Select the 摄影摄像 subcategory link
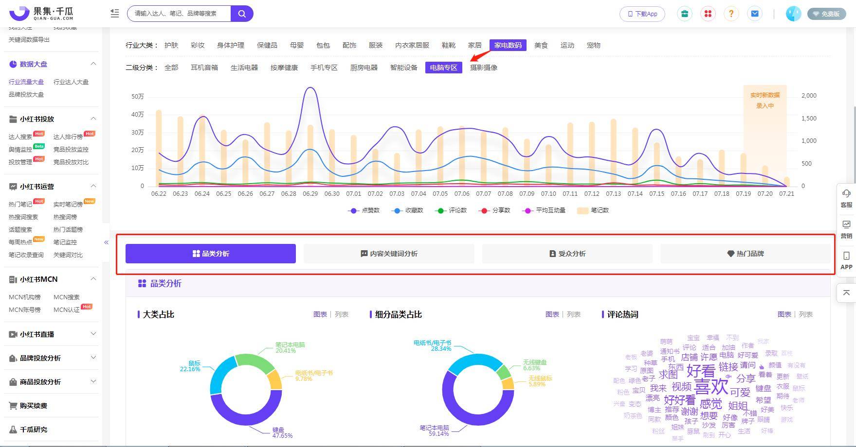 coord(484,68)
